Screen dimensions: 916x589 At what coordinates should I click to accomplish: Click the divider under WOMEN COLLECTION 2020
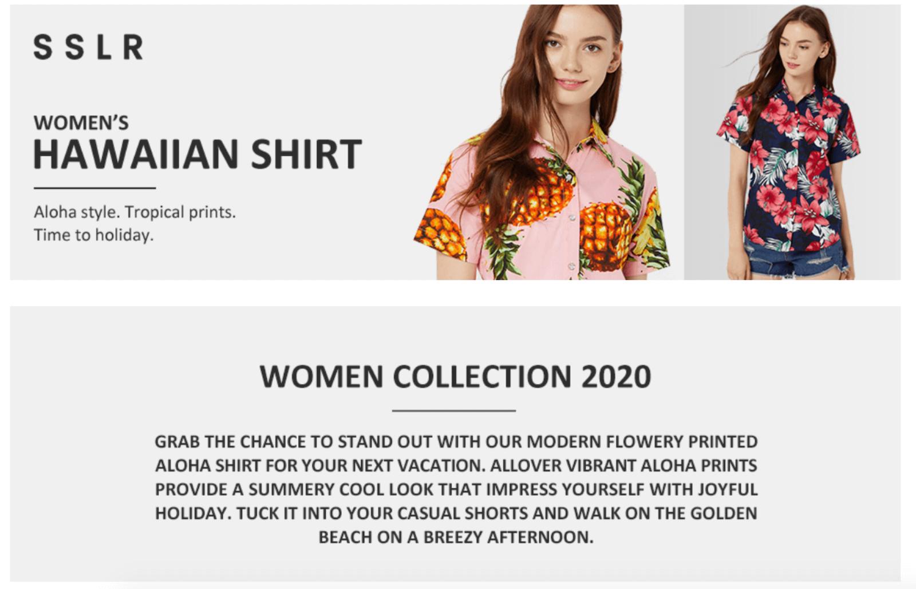(x=454, y=410)
